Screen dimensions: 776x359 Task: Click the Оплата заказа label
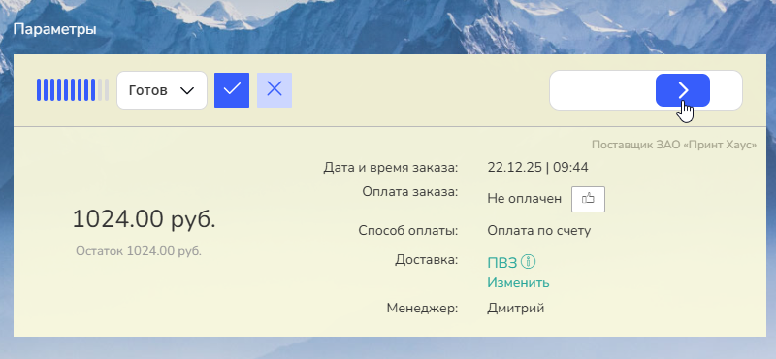click(x=410, y=192)
